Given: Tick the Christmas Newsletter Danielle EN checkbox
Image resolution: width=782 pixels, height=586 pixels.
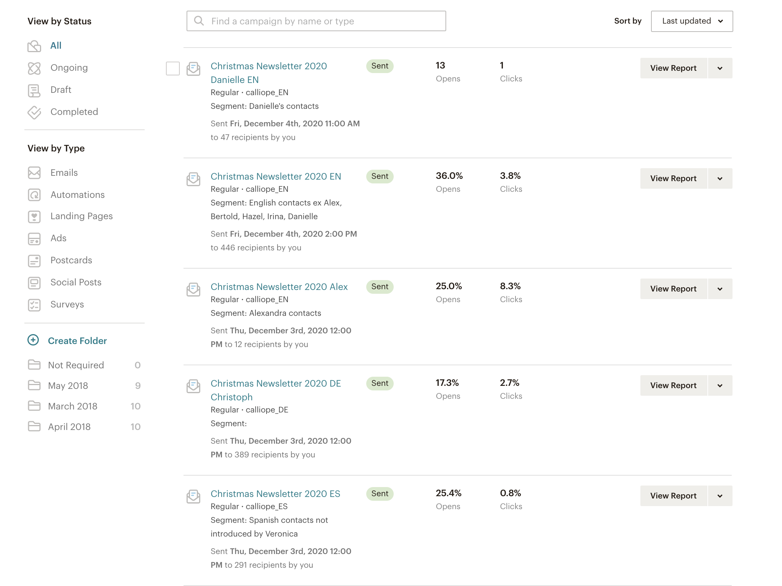Looking at the screenshot, I should pyautogui.click(x=173, y=68).
